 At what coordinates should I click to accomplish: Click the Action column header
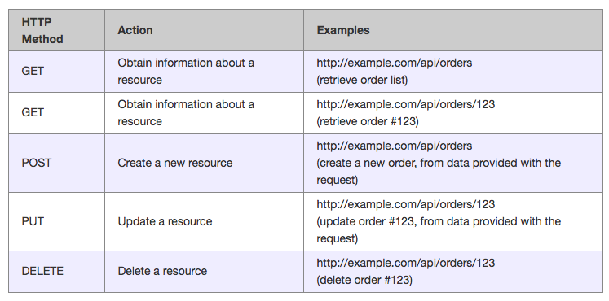135,30
